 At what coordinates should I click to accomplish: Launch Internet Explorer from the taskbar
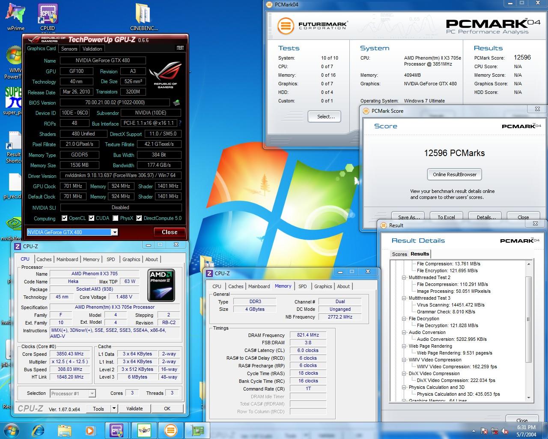[38, 430]
